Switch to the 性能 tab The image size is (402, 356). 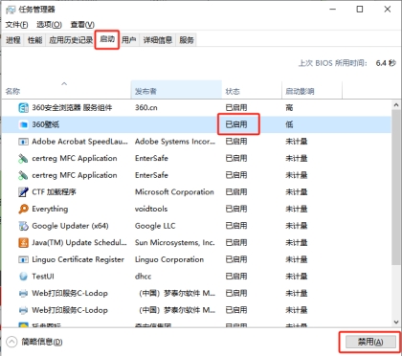(34, 40)
